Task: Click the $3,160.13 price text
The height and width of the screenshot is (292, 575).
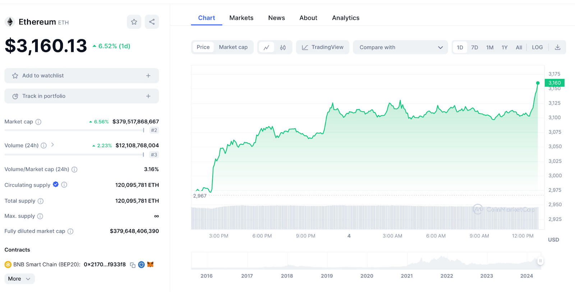Action: click(x=46, y=46)
